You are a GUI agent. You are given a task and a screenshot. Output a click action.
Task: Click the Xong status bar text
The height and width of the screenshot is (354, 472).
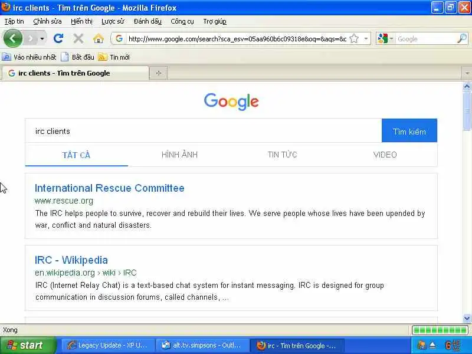tap(10, 330)
